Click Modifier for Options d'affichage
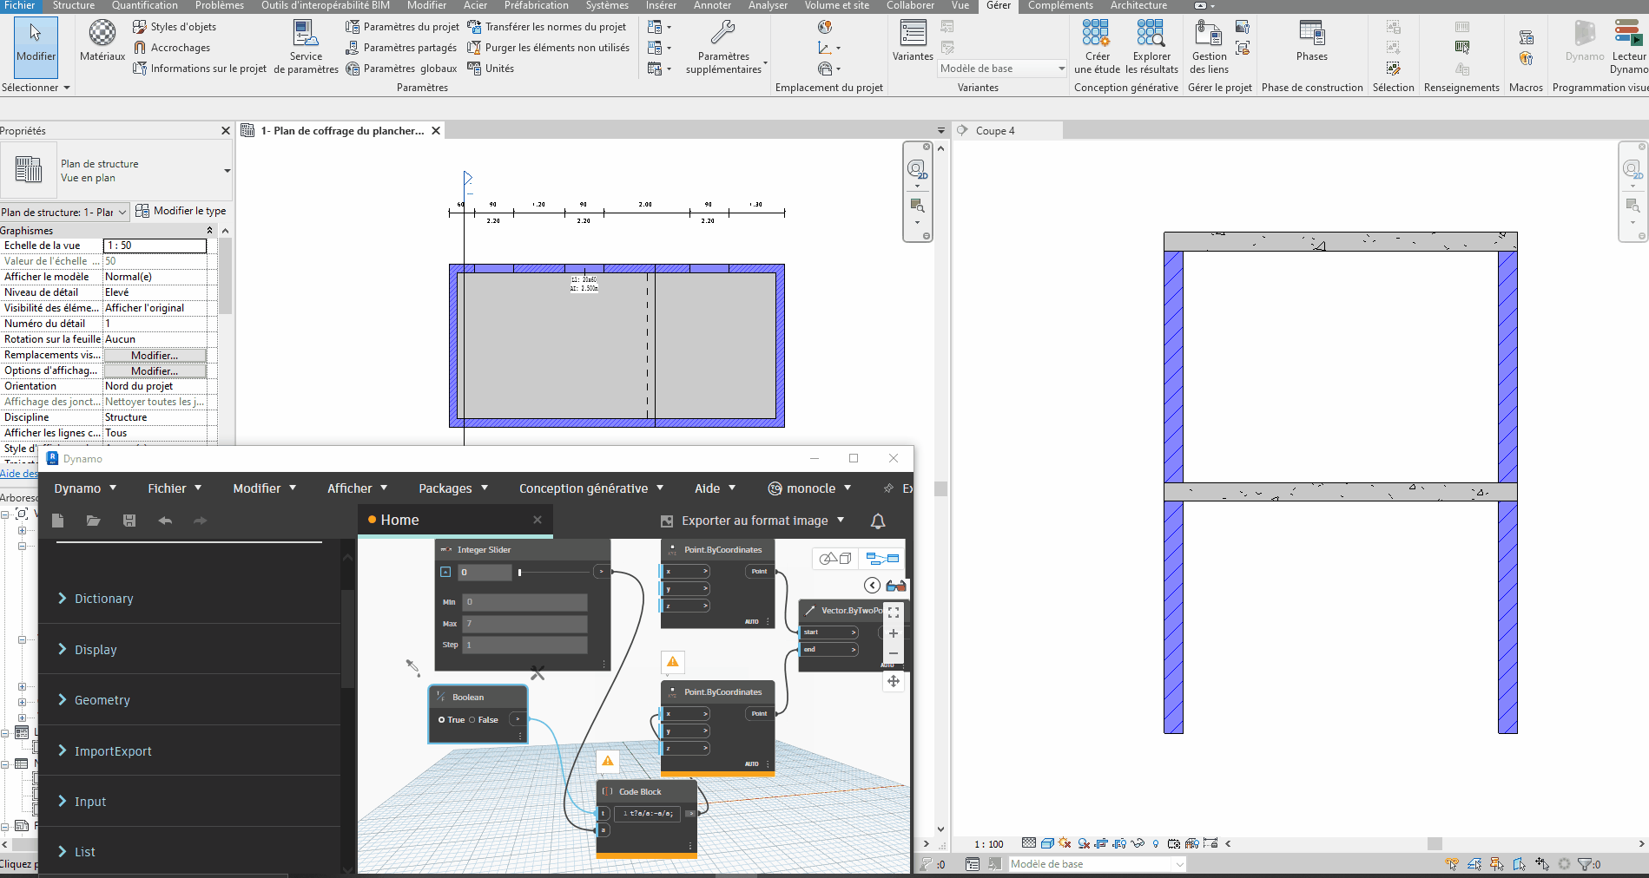Screen dimensions: 1649x878 point(155,371)
